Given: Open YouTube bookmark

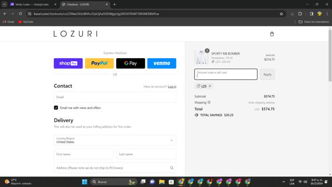Looking at the screenshot, I should click(x=25, y=22).
